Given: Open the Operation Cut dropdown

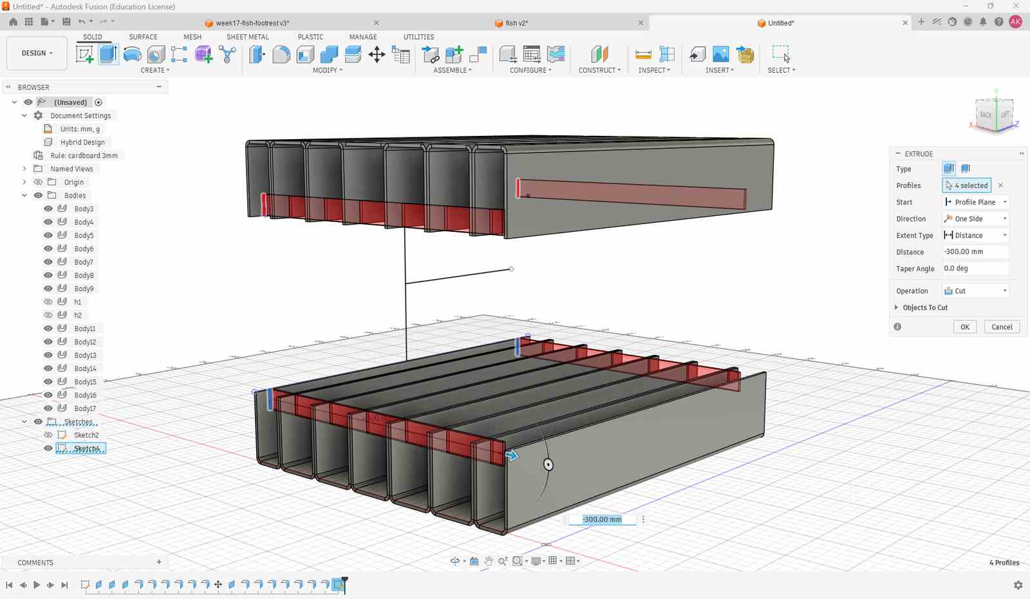Looking at the screenshot, I should 976,291.
